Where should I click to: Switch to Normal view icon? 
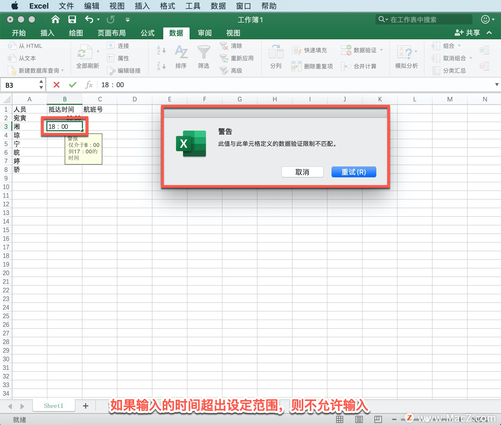click(x=340, y=419)
